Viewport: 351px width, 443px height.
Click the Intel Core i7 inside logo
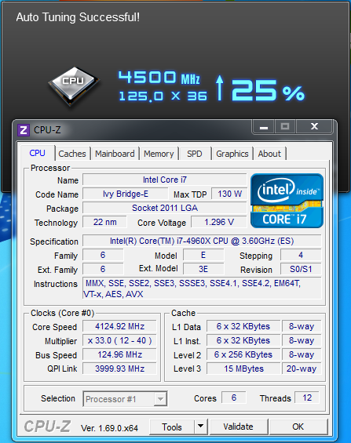[287, 201]
